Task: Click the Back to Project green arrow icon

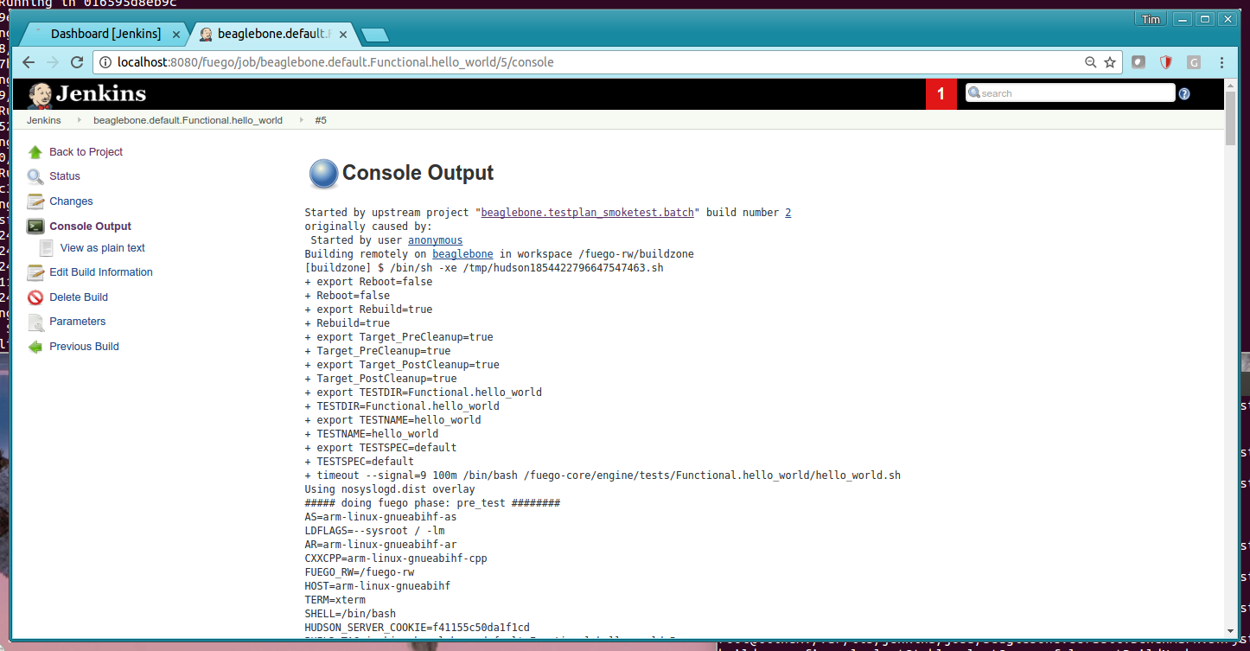Action: pos(35,152)
